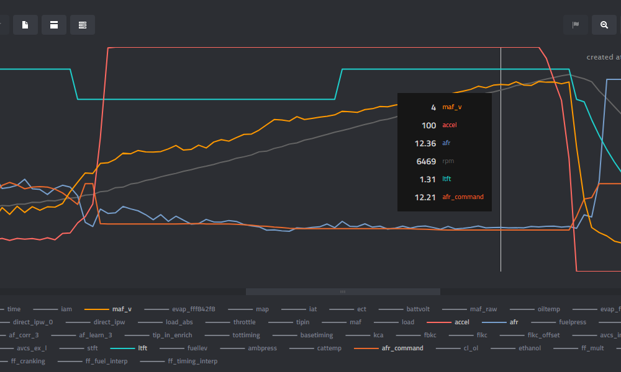Viewport: 621px width, 372px height.
Task: Show the tip_in_enrich series
Action: [x=172, y=335]
